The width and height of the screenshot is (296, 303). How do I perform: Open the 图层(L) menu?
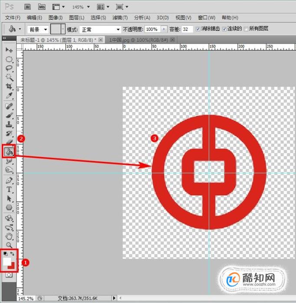[x=77, y=17]
